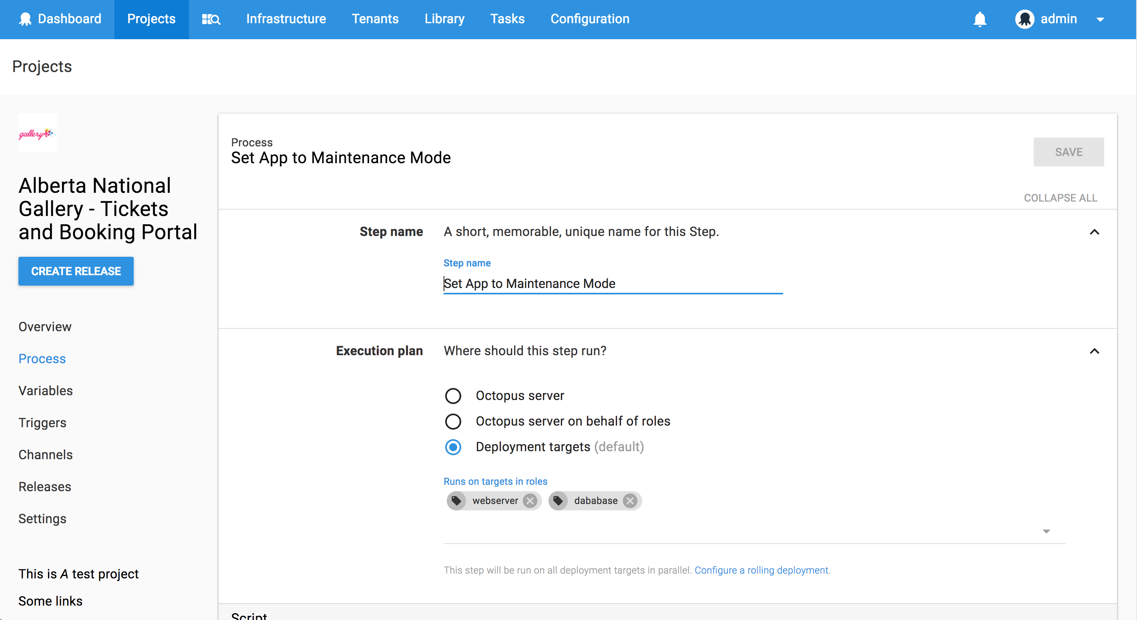Collapse the Execution plan section
The height and width of the screenshot is (620, 1137).
click(x=1094, y=351)
